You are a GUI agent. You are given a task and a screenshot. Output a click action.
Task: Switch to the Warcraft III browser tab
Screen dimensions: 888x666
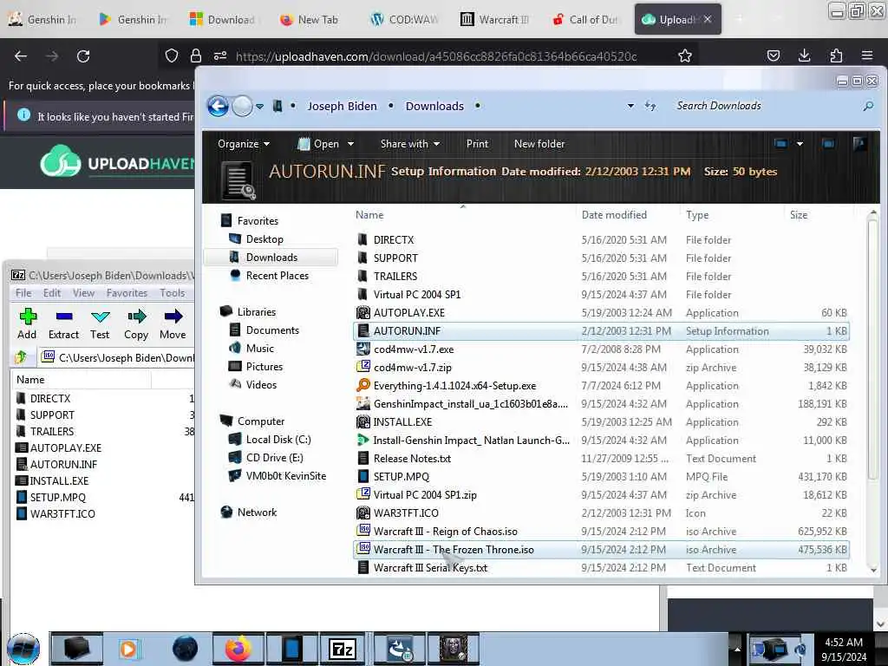tap(495, 19)
